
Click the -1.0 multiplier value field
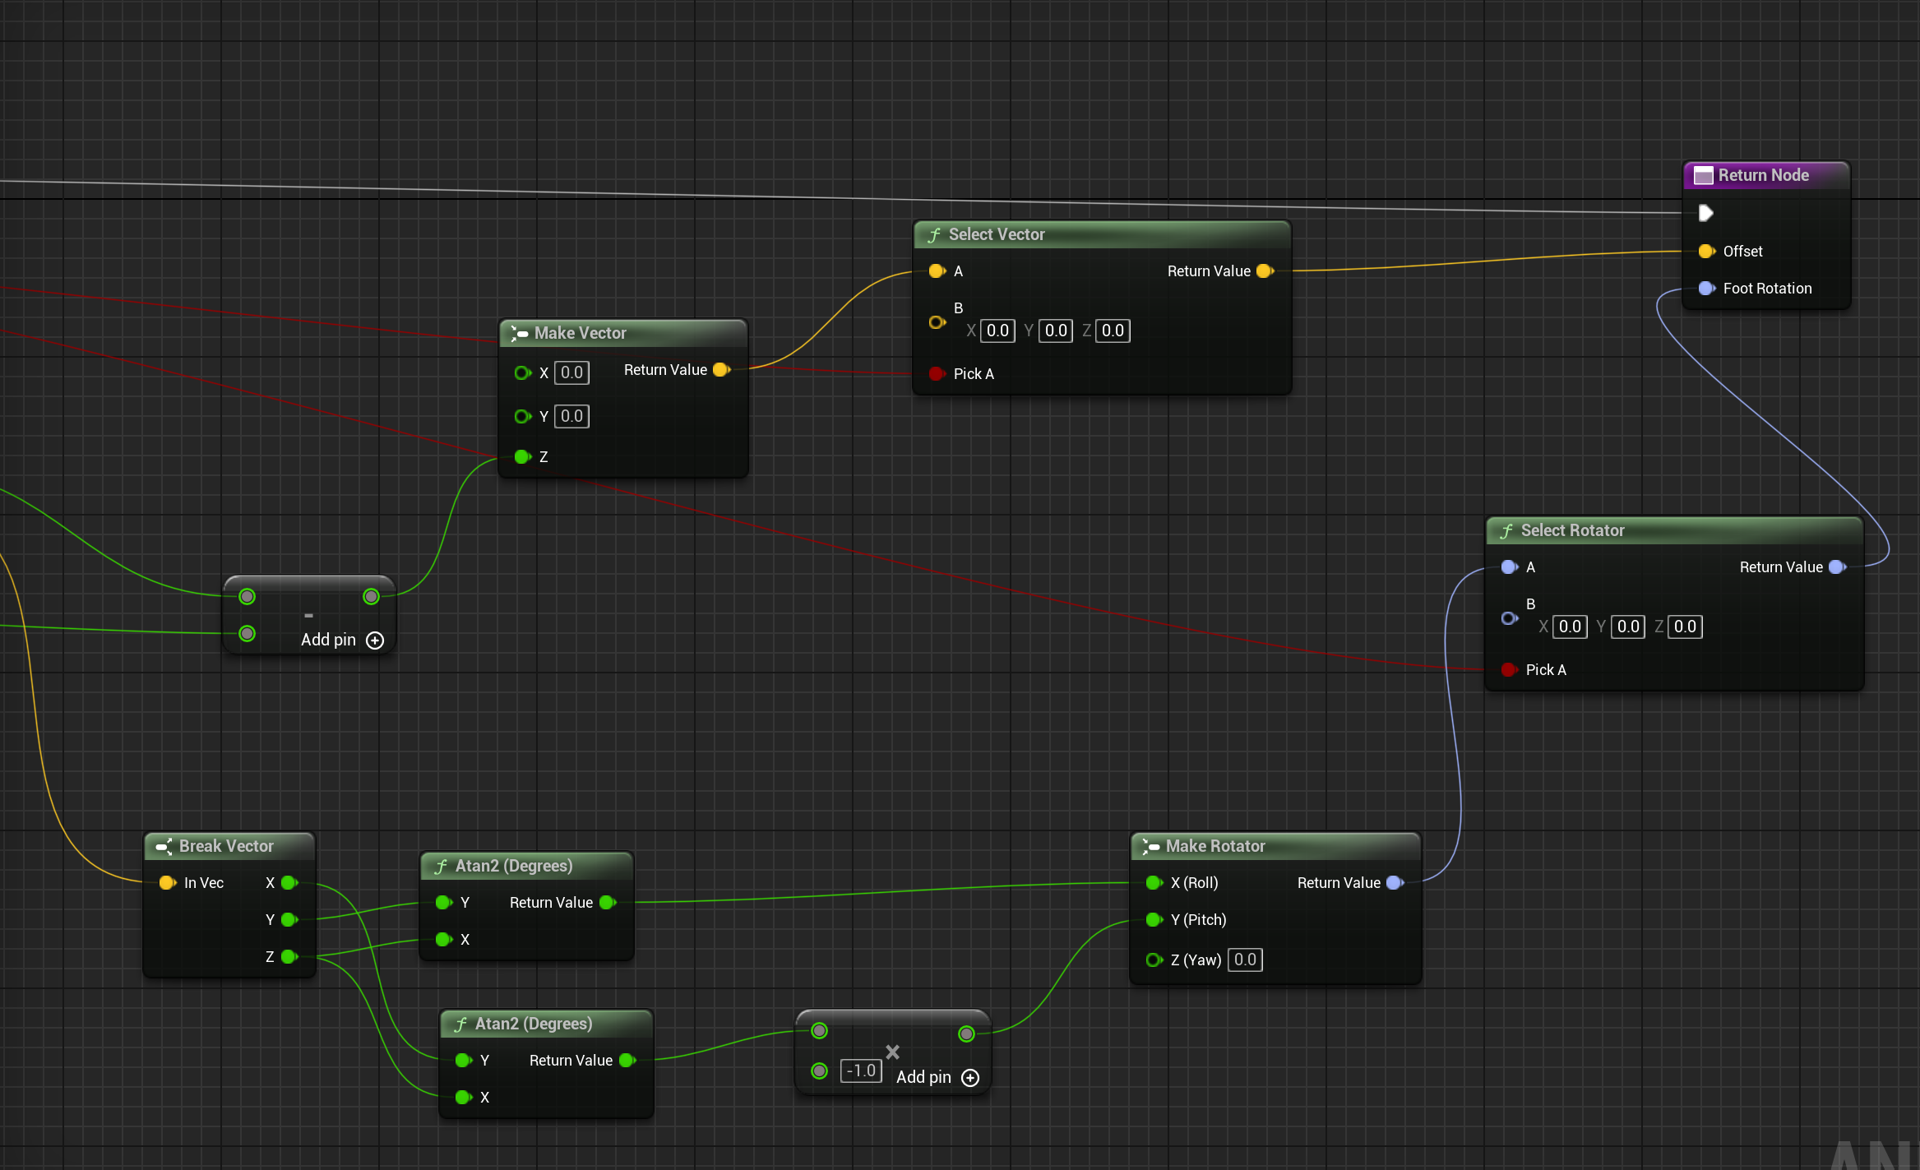click(x=861, y=1071)
